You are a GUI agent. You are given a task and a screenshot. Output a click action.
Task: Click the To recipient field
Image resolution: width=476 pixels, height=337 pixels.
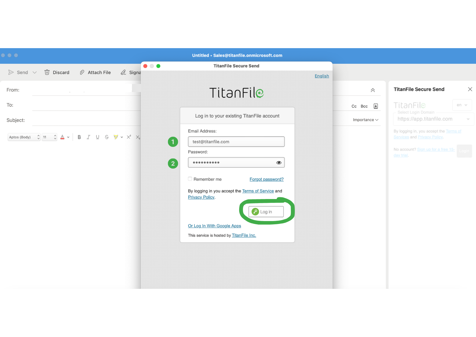(86, 105)
